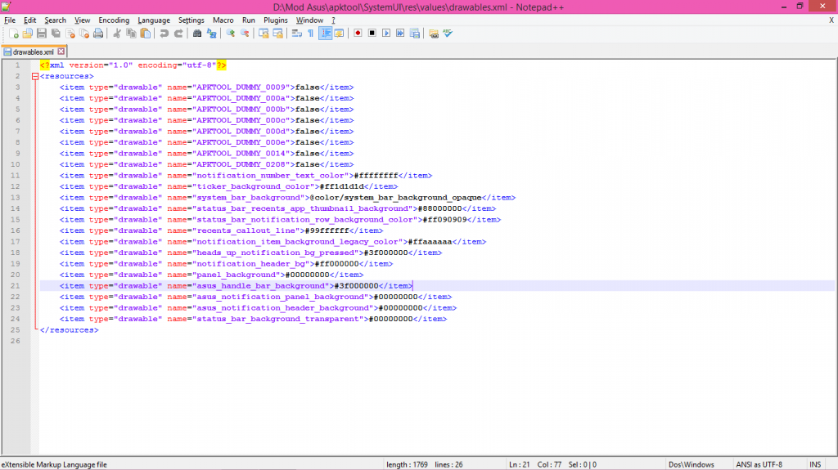Viewport: 838px width, 470px height.
Task: Click the New file toolbar icon
Action: (x=14, y=34)
